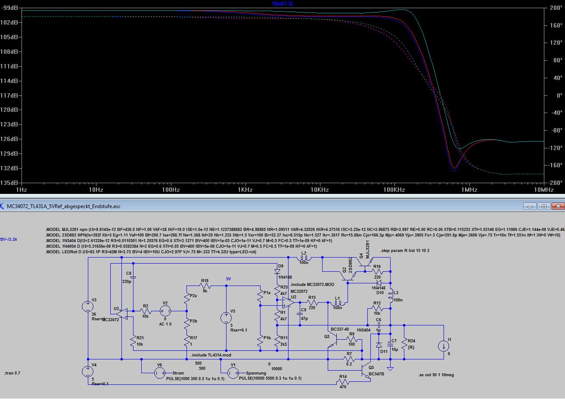Click the I1 current source symbol

pyautogui.click(x=444, y=346)
